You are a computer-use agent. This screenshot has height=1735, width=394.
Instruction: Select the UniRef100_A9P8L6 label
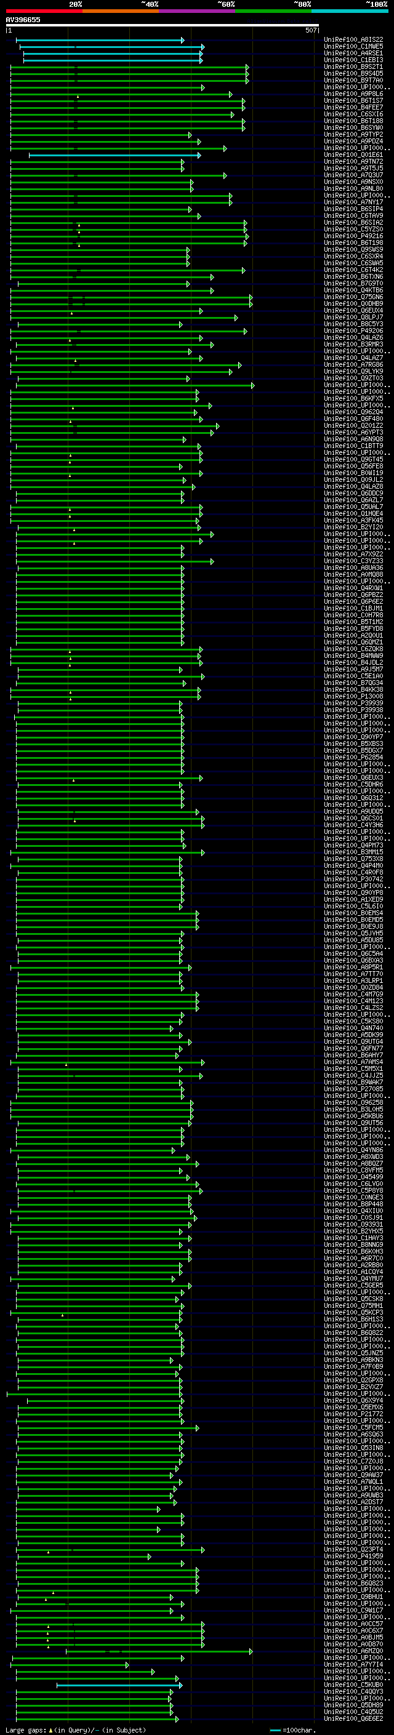[x=353, y=94]
